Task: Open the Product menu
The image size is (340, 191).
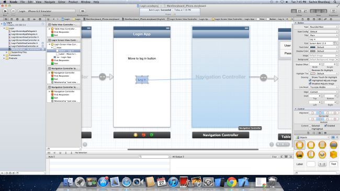Action: 73,2
